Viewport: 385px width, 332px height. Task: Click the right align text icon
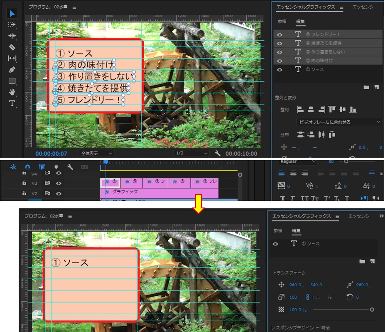click(x=305, y=173)
